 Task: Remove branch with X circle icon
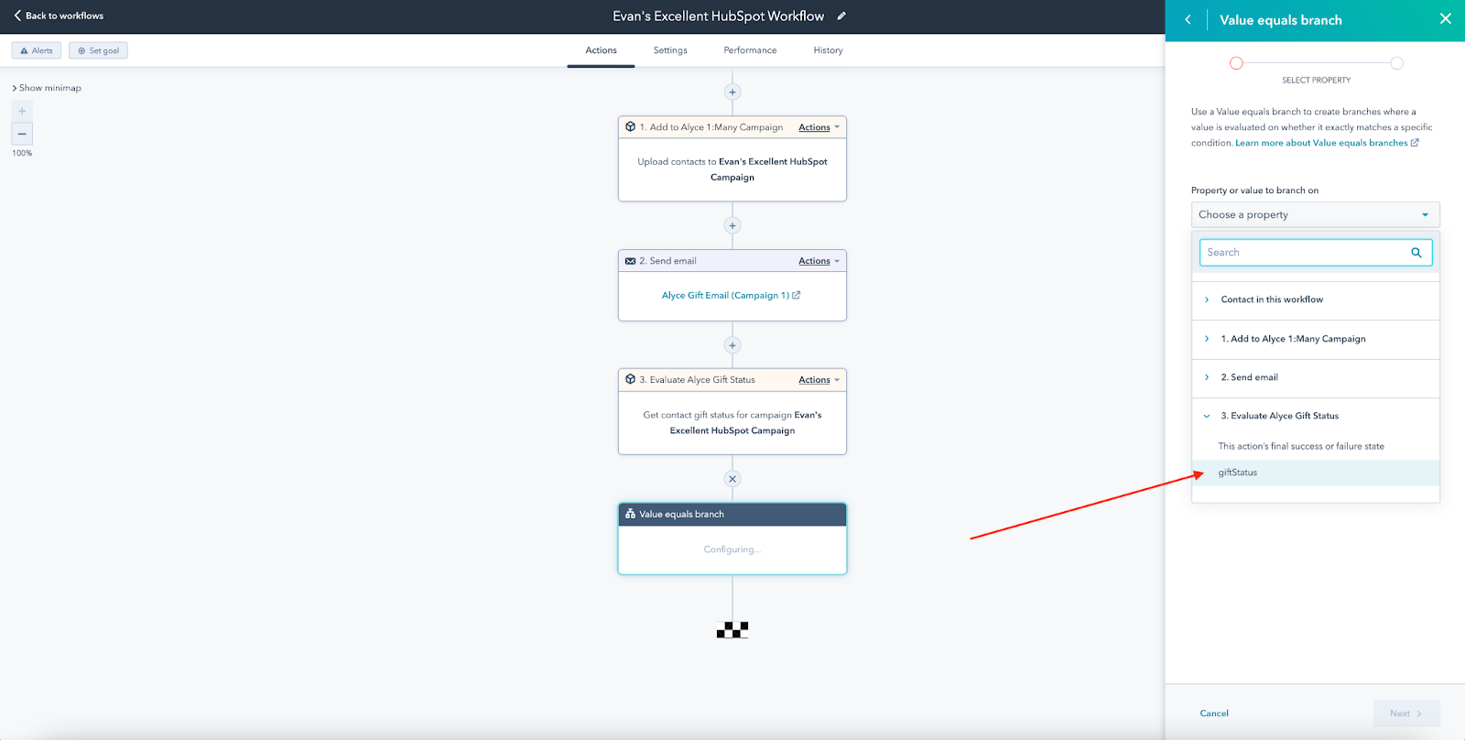pyautogui.click(x=732, y=479)
